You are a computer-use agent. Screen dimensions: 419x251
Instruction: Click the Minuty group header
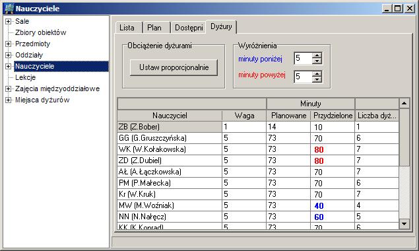tap(311, 104)
